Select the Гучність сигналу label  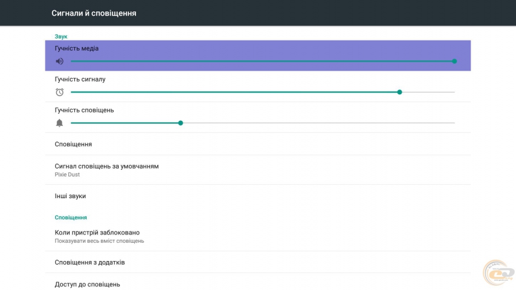click(x=80, y=79)
